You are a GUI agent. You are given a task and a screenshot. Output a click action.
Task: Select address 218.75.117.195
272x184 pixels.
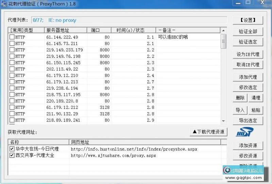click(x=63, y=95)
